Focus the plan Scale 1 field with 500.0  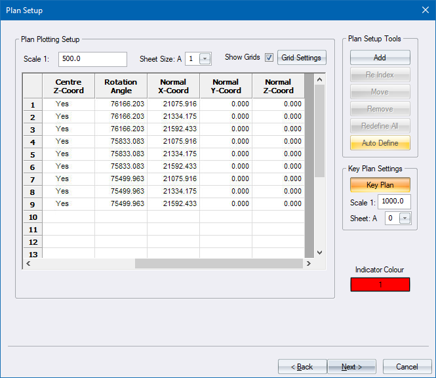pyautogui.click(x=92, y=59)
